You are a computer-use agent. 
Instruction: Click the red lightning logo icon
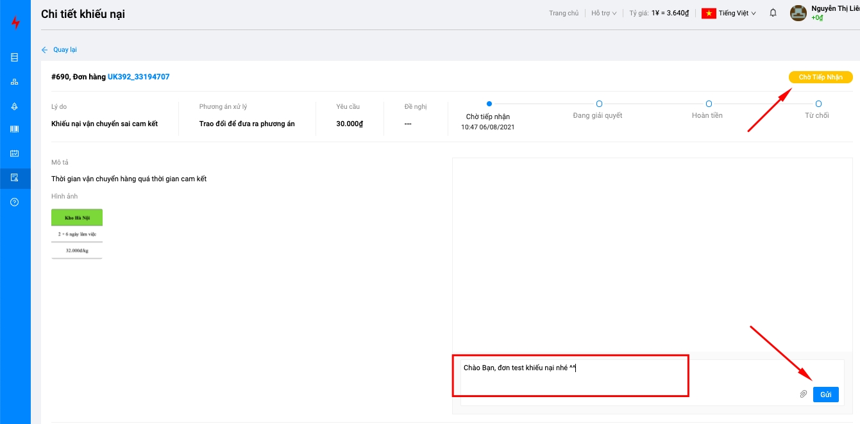15,23
